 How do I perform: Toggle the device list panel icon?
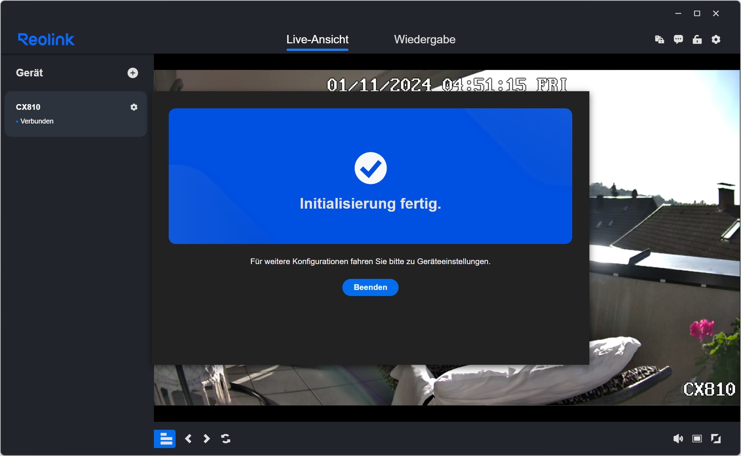pyautogui.click(x=165, y=439)
